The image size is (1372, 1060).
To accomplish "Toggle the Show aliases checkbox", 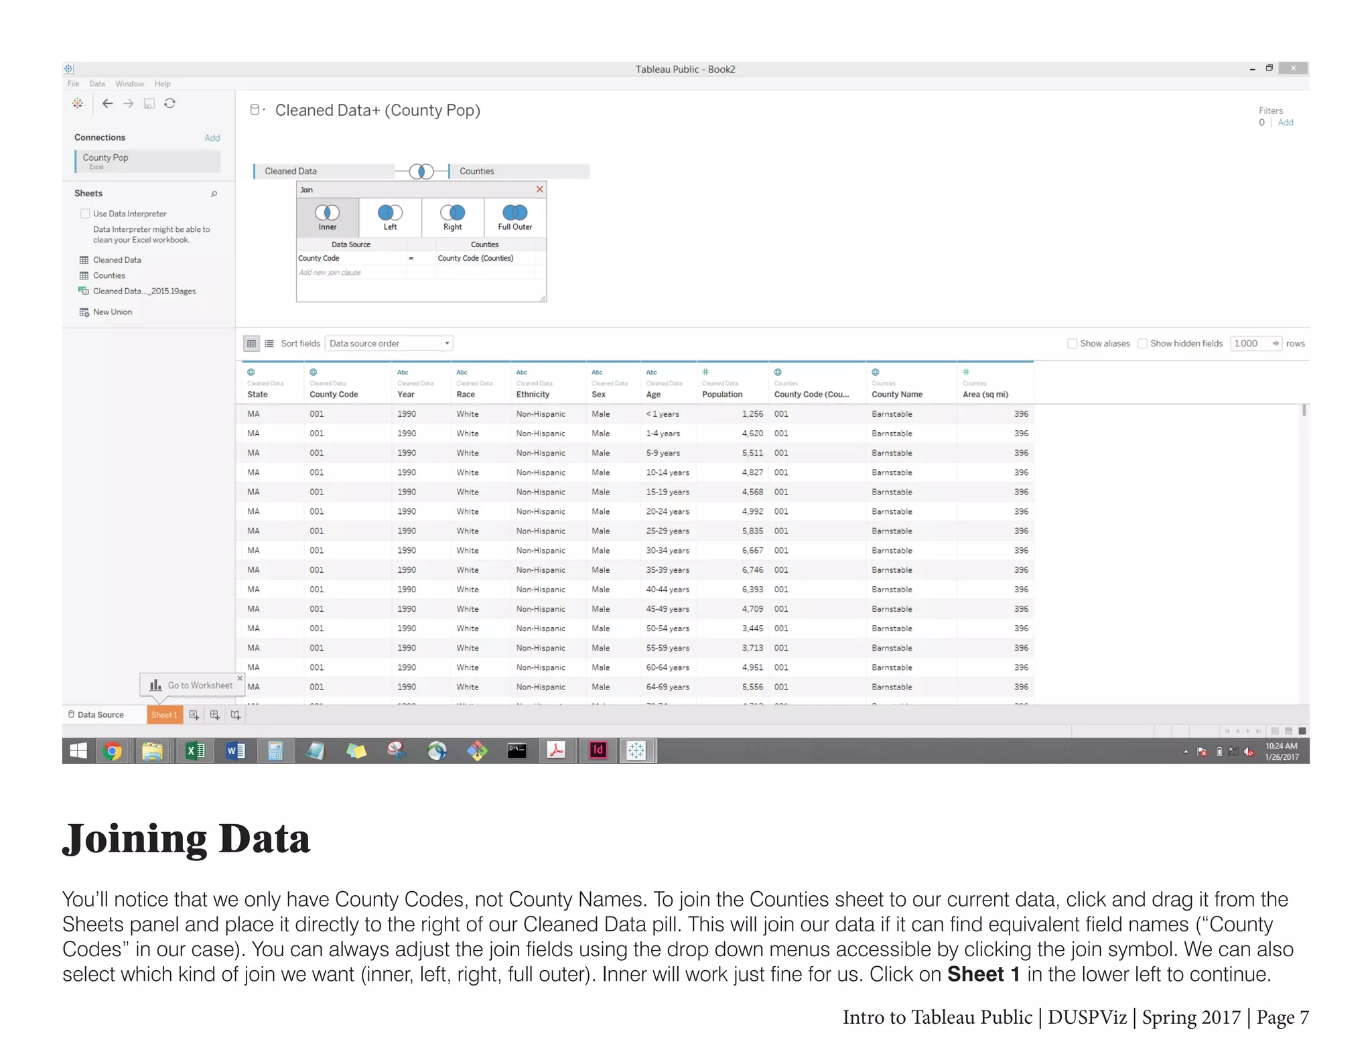I will (x=1072, y=344).
